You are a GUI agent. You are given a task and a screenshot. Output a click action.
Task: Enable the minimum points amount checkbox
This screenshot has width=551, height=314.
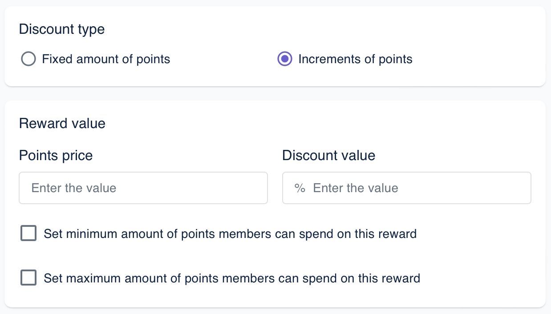28,233
